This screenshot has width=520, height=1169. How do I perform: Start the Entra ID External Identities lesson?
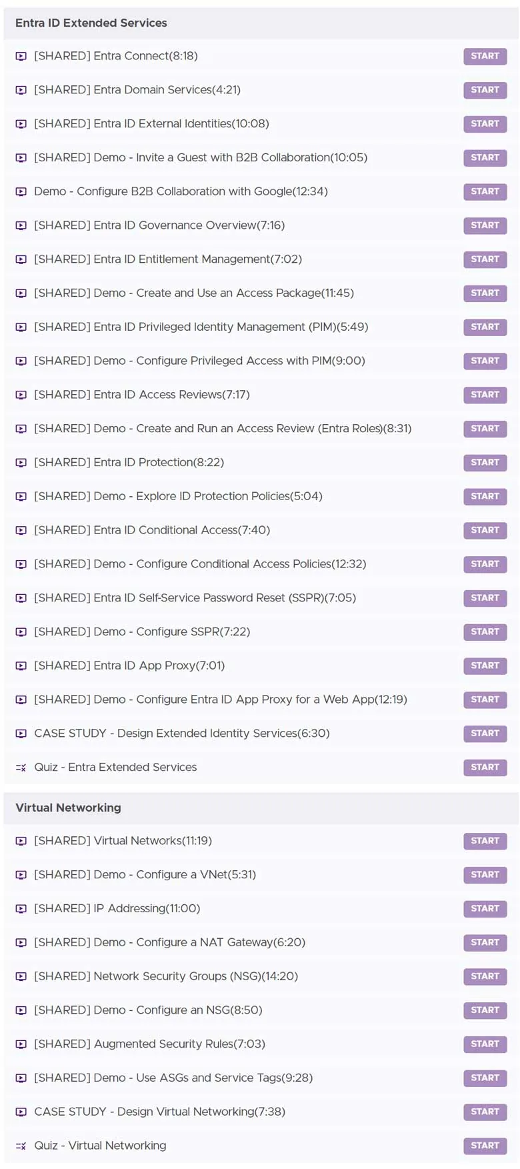coord(485,124)
